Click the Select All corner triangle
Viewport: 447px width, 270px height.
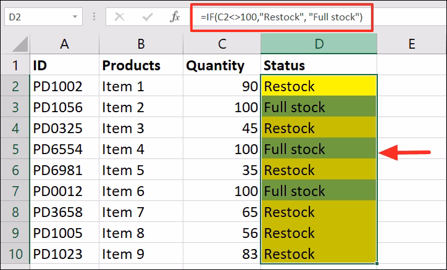[15, 44]
